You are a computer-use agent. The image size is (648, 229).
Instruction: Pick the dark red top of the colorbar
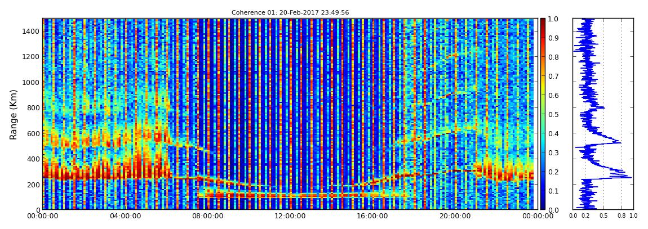[543, 21]
